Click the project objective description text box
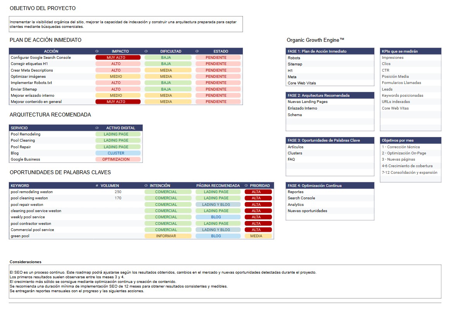Image resolution: width=456 pixels, height=310 pixels. point(126,24)
